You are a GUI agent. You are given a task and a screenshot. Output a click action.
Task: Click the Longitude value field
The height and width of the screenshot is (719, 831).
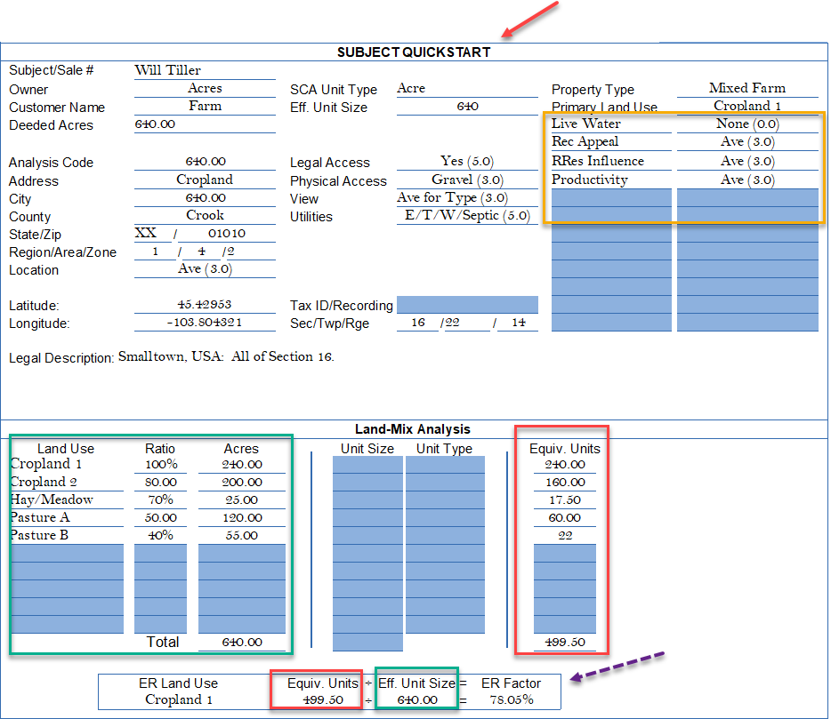[205, 324]
